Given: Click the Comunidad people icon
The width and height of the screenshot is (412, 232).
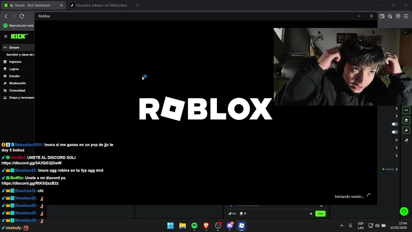Looking at the screenshot, I should point(5,91).
